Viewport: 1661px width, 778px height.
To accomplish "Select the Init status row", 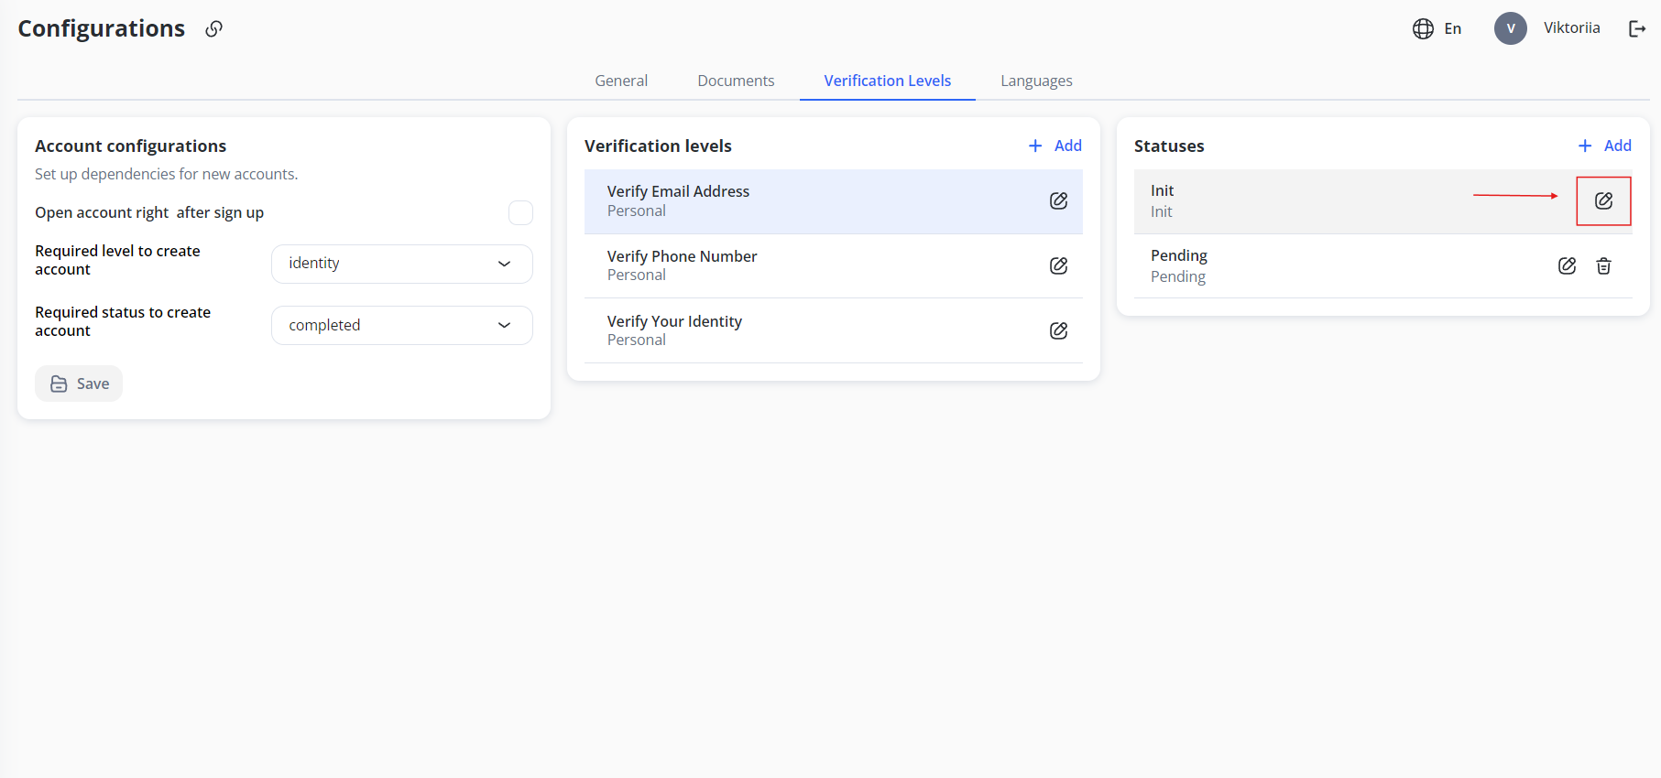I will (x=1382, y=201).
